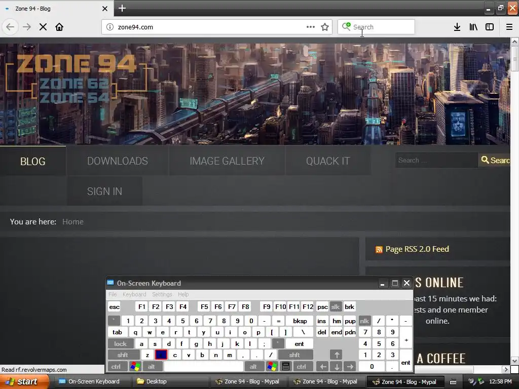Open the QUACK IT navigation tab
This screenshot has width=519, height=389.
pos(328,161)
